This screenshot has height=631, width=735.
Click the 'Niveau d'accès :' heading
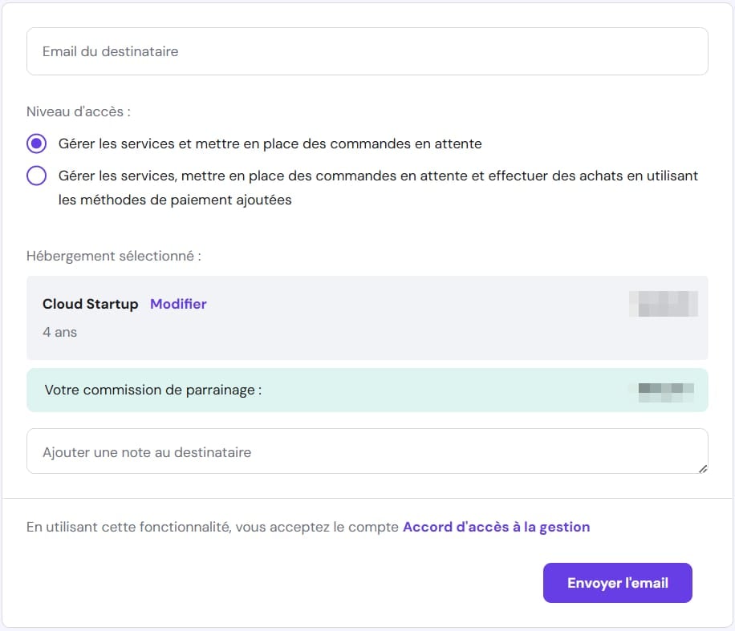[78, 111]
